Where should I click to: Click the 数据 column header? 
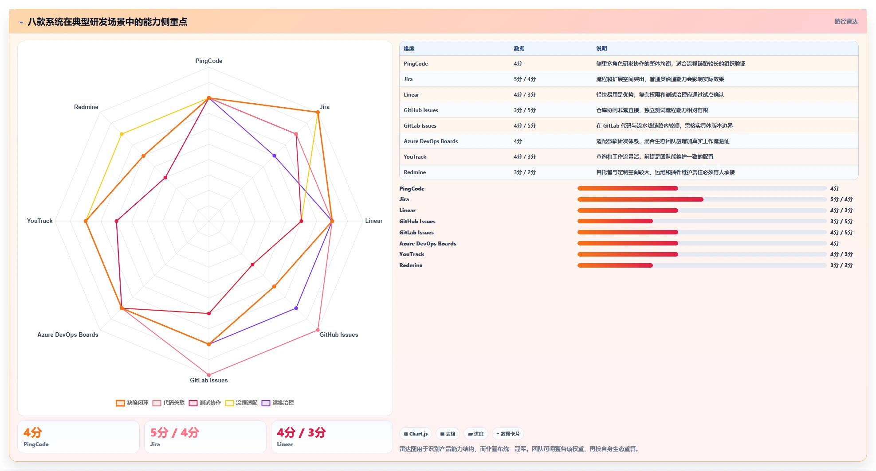click(519, 49)
